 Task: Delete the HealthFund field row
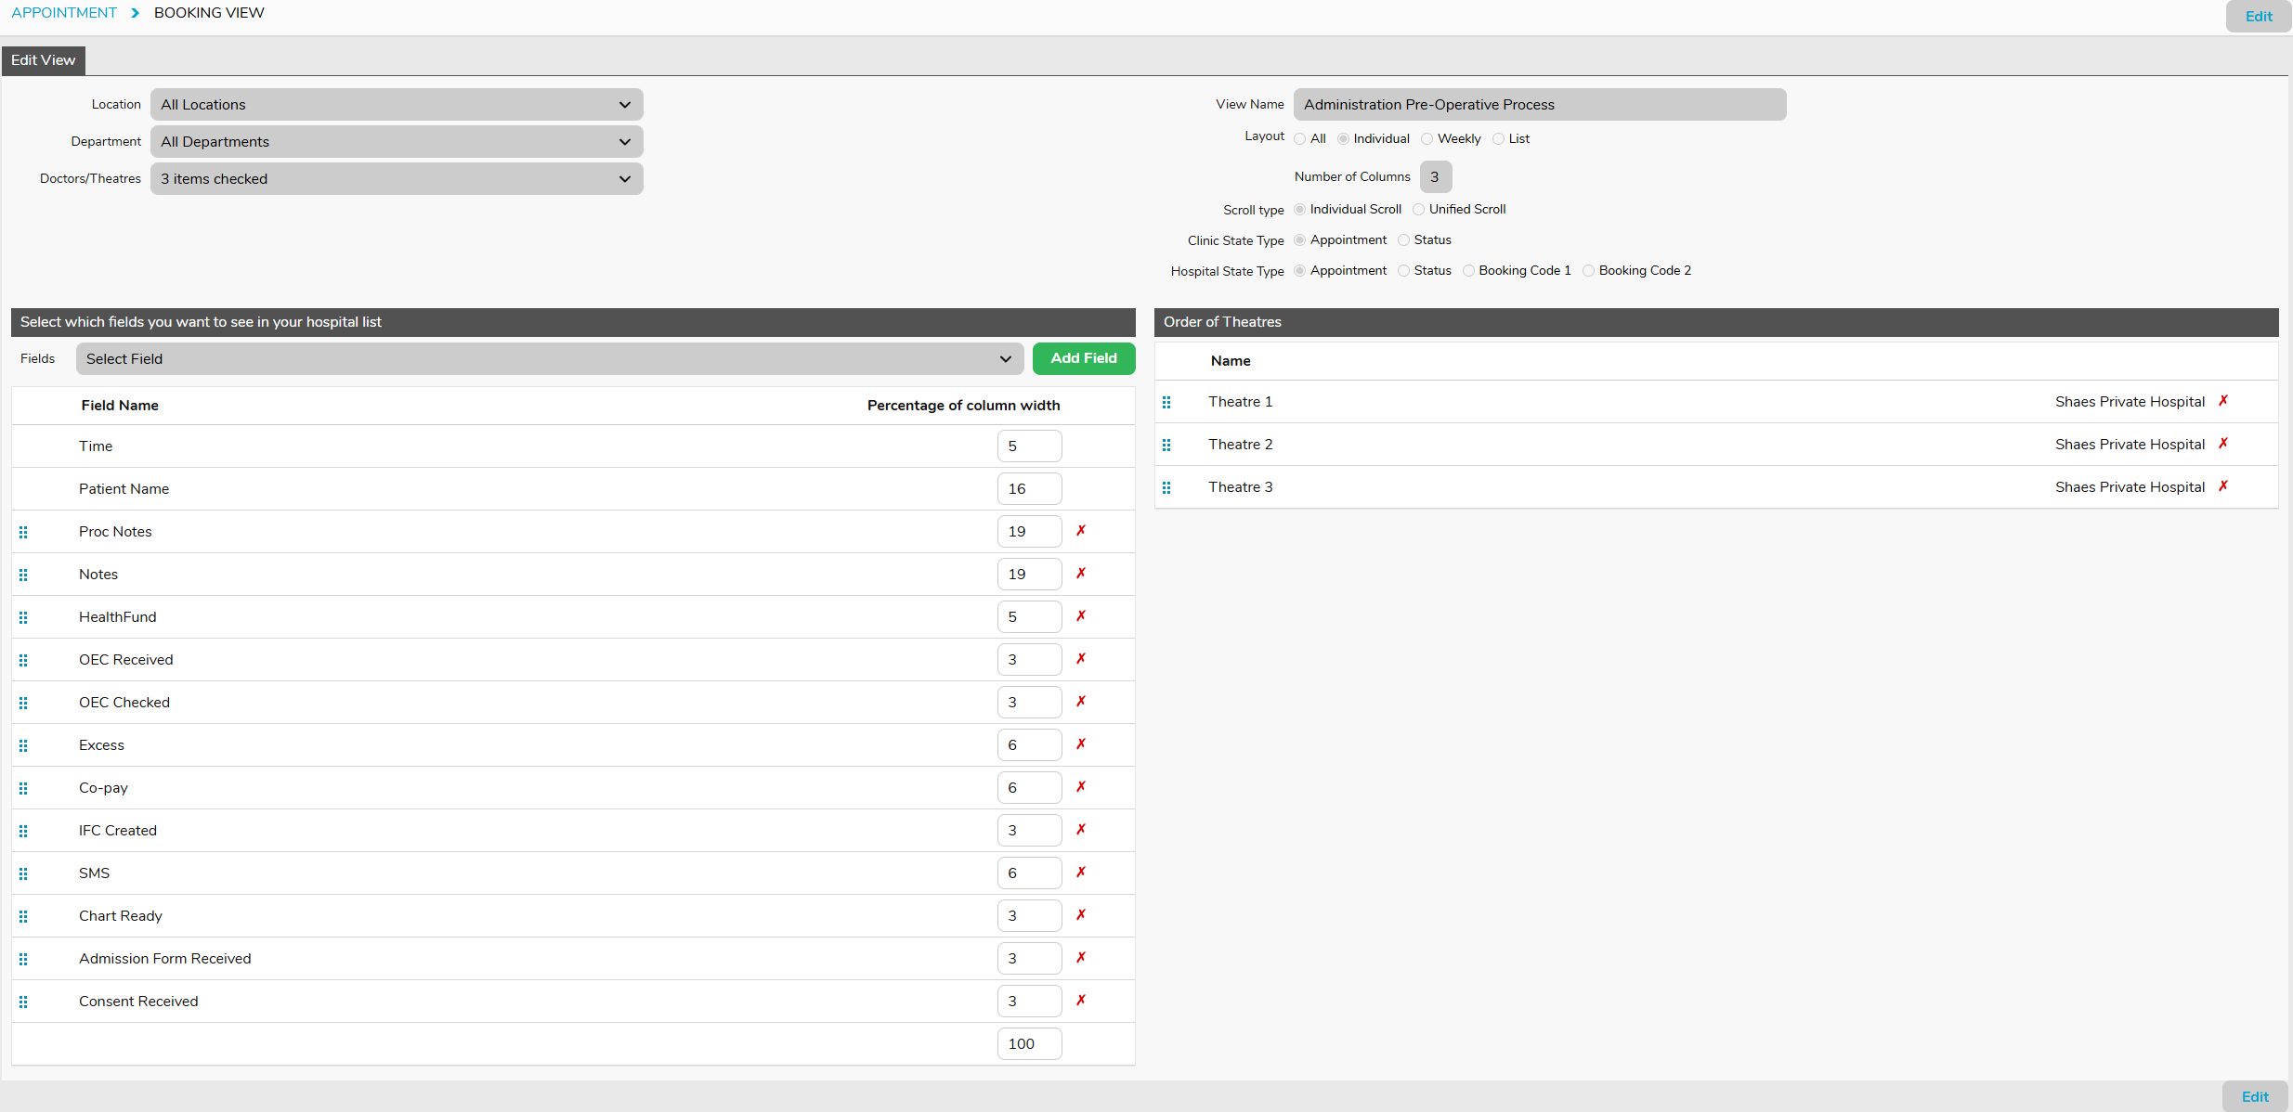coord(1081,616)
